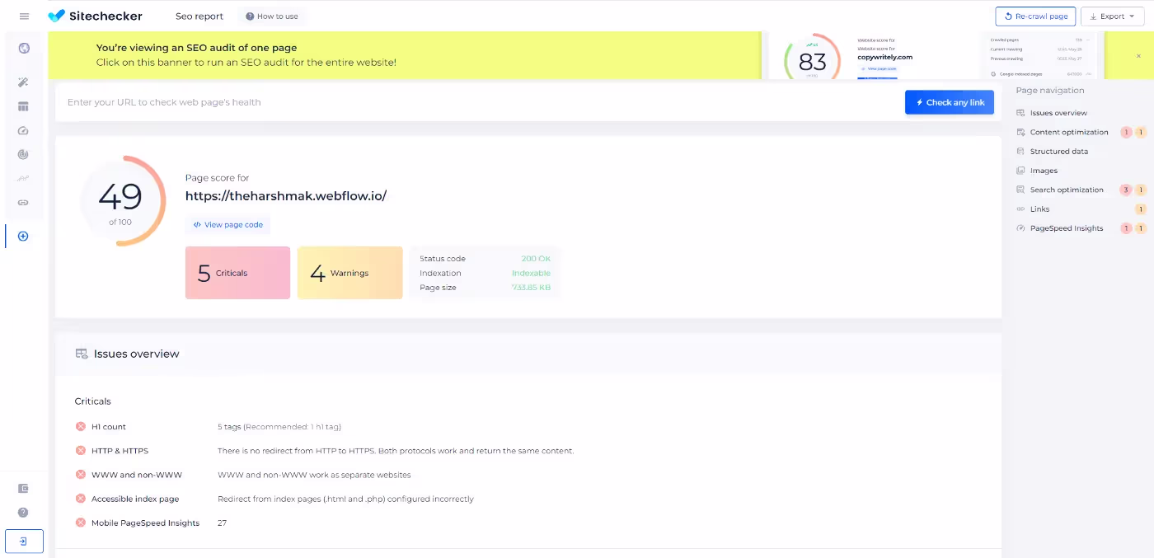Click the Mobile PageSpeed Insights issue label

145,523
